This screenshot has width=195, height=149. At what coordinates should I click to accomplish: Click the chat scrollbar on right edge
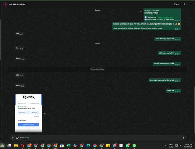pos(194,110)
